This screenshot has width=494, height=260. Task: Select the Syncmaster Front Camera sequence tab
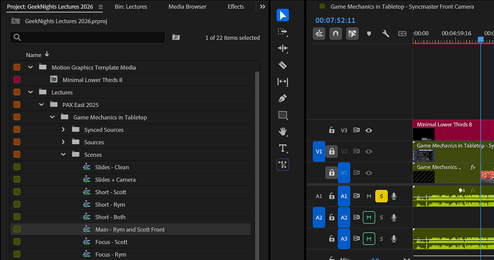(x=402, y=6)
